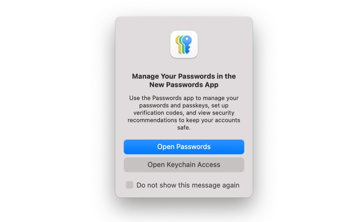Click the "Do not show this message again" label
Viewport: 360px width, 222px height.
tap(188, 185)
